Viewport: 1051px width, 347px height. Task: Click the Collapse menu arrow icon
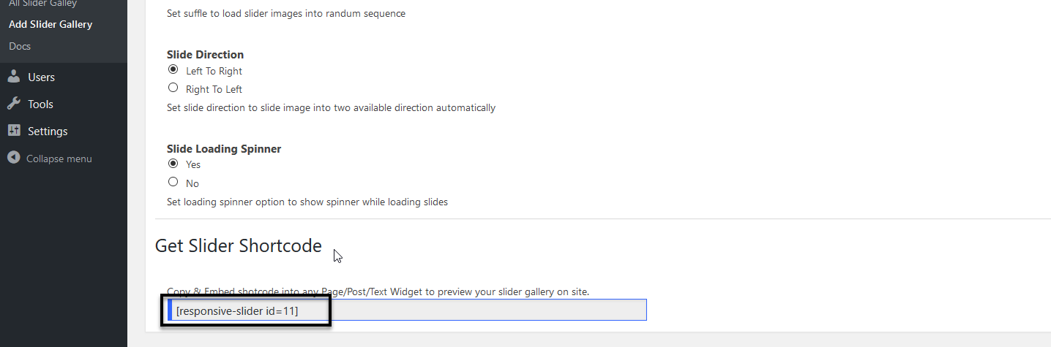(x=13, y=158)
